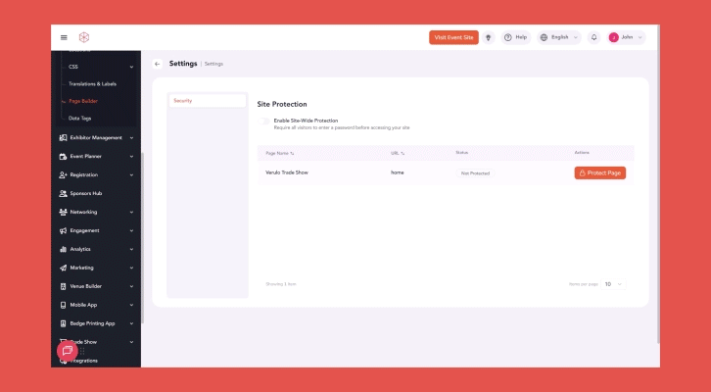
Task: Expand Trade Show chevron
Action: [x=131, y=343]
